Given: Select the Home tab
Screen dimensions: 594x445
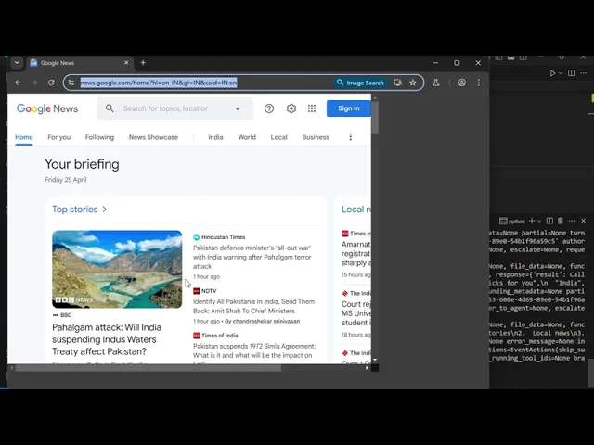Looking at the screenshot, I should tap(24, 137).
